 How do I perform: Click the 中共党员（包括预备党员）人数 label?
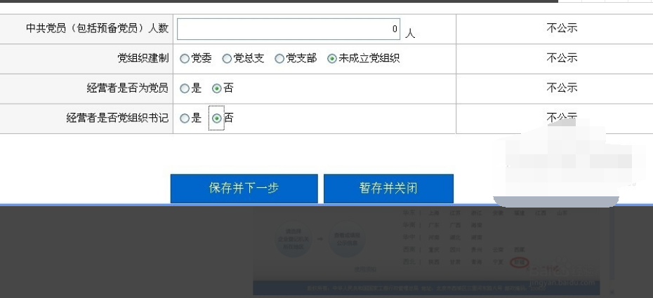point(97,29)
